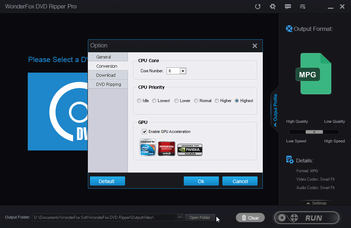This screenshot has height=228, width=351.
Task: Click the Open Folder button
Action: pos(200,217)
